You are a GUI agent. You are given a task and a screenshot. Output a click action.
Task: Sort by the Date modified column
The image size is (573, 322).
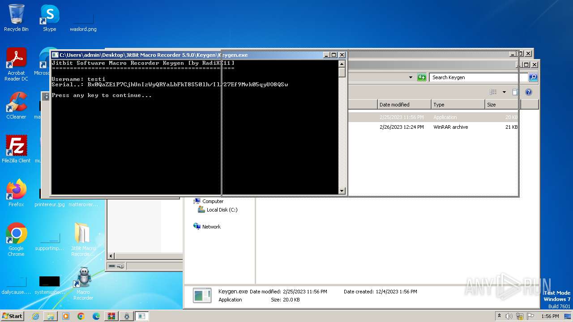(x=404, y=105)
